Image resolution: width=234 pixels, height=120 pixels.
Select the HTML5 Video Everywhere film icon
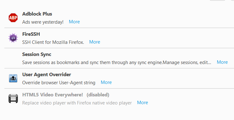pyautogui.click(x=13, y=99)
